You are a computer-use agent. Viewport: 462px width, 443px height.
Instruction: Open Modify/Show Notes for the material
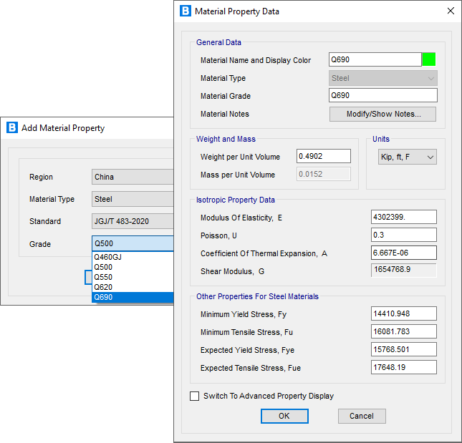tap(382, 114)
